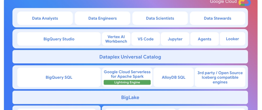
Task: Open the Agents tile
Action: pos(205,39)
